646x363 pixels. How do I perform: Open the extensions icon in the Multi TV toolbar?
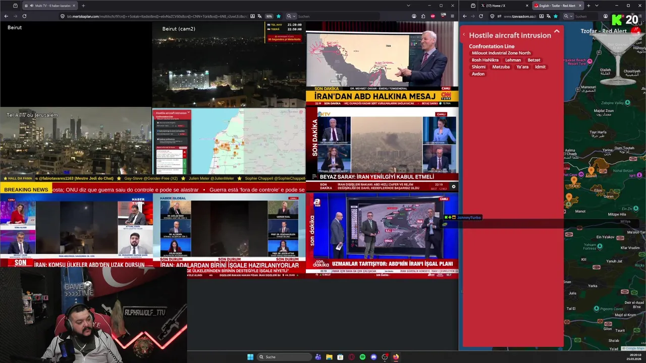click(x=423, y=16)
